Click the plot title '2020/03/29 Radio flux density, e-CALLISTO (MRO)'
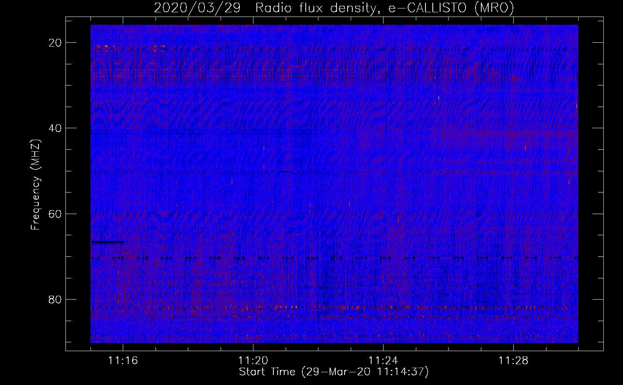This screenshot has width=623, height=385. (334, 7)
